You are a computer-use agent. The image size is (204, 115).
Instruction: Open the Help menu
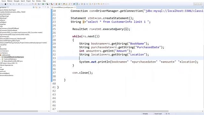pos(44,1)
